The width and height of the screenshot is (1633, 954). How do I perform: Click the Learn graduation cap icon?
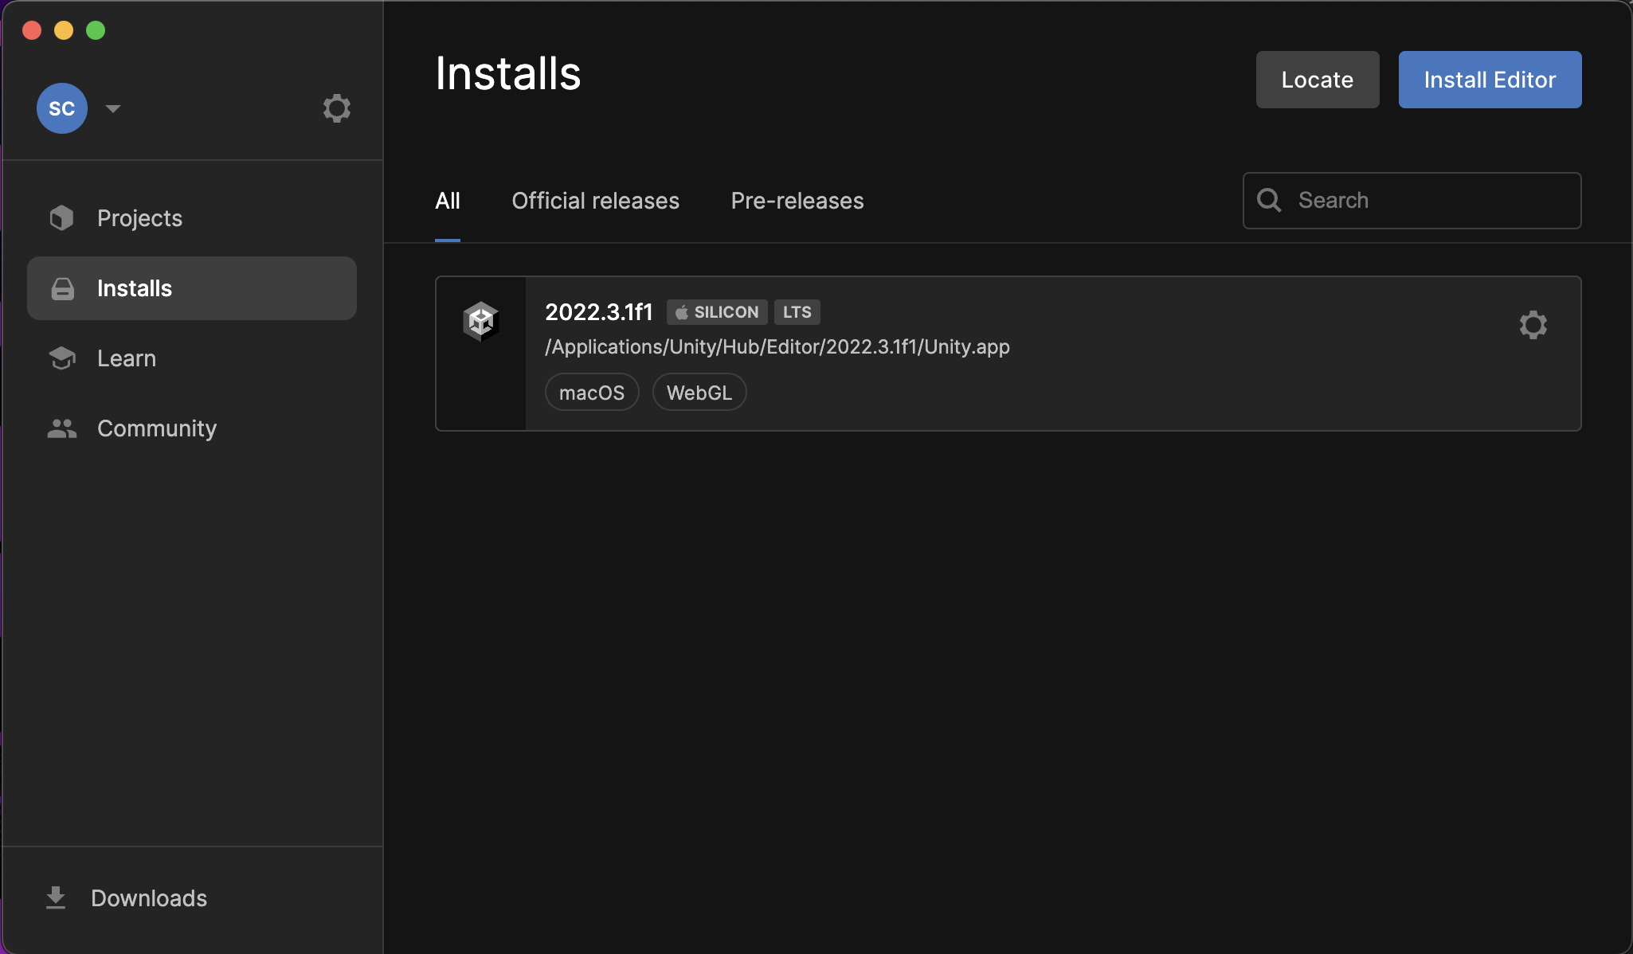coord(61,358)
